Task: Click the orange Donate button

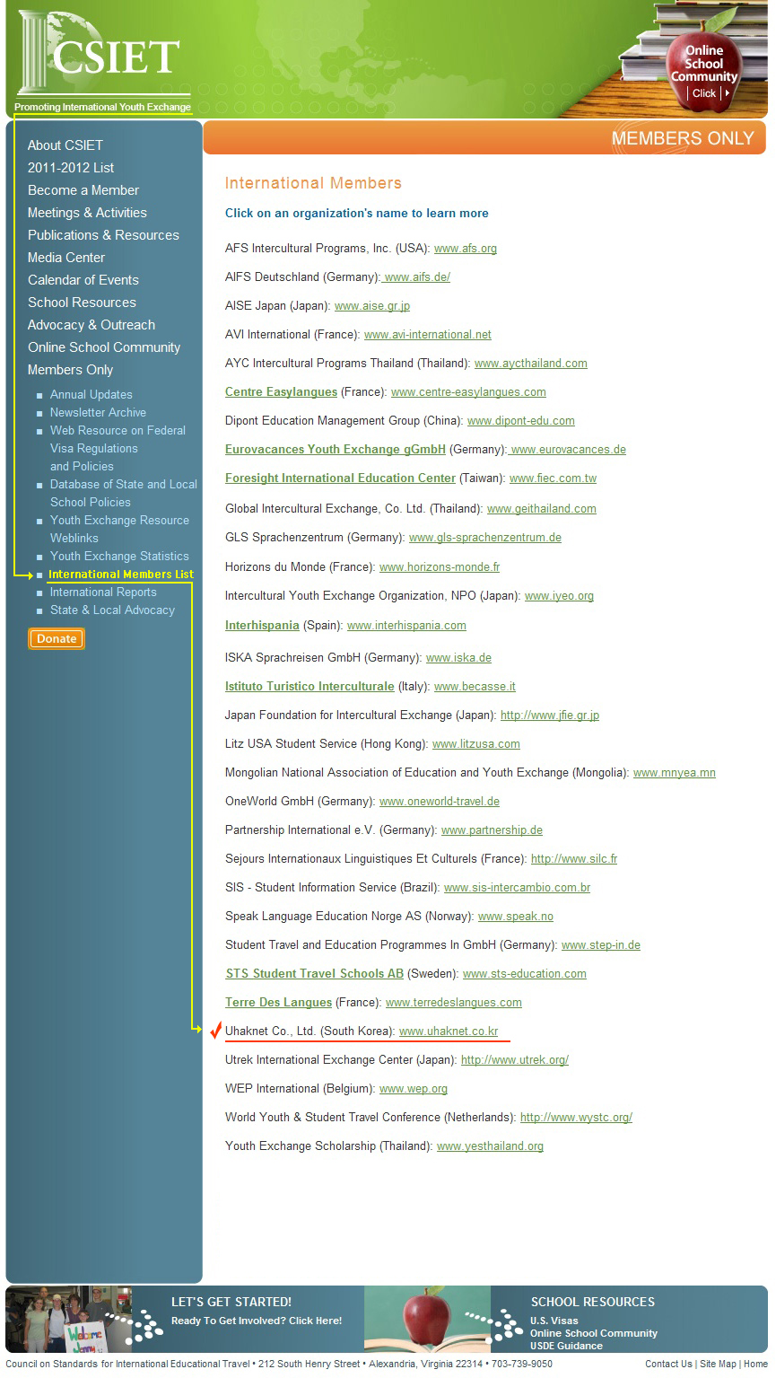Action: click(57, 638)
